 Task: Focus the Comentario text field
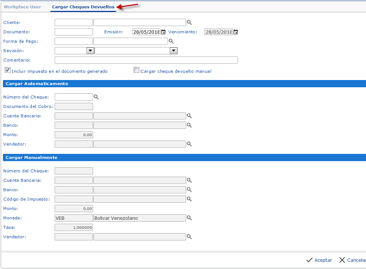pos(146,60)
